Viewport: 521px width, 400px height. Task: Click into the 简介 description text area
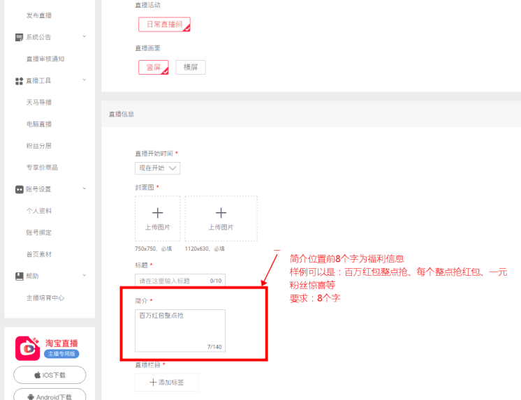[180, 331]
